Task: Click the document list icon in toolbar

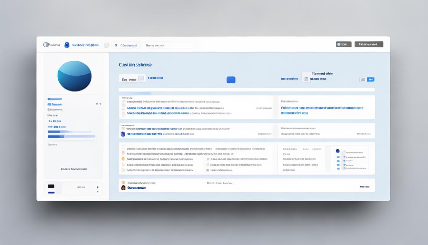Action: pos(306,79)
